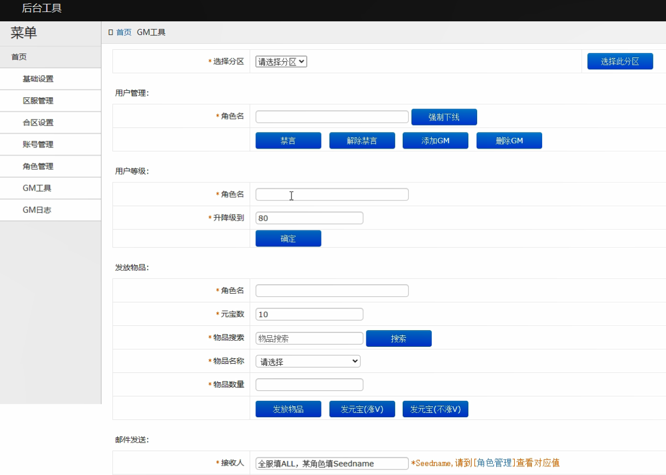Open 区服管理 in the sidebar

pyautogui.click(x=50, y=100)
